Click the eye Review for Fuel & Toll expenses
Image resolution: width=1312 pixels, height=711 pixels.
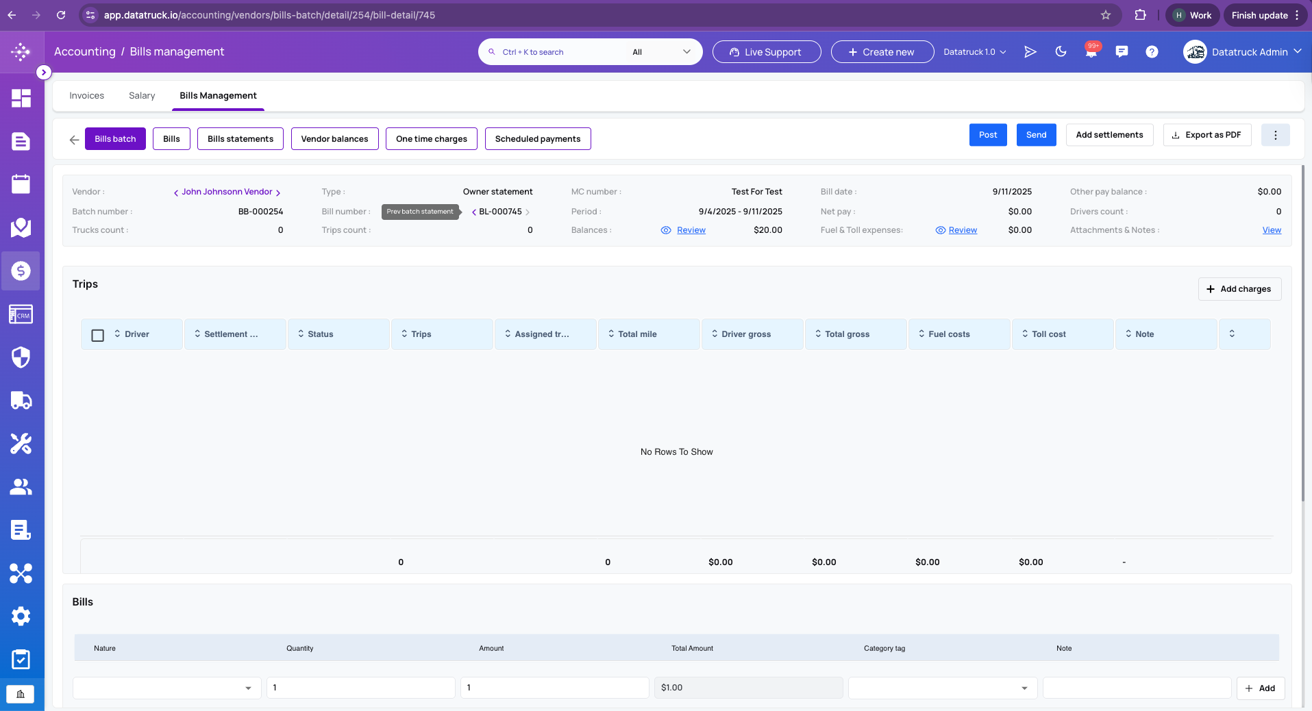pyautogui.click(x=940, y=230)
